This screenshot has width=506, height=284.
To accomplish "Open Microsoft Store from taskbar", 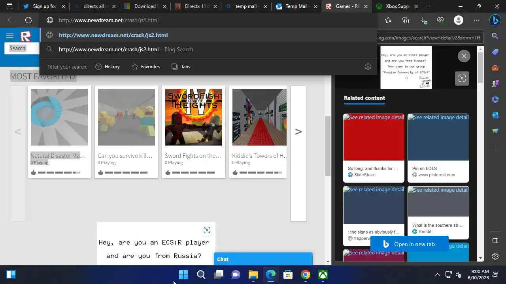I will tap(288, 275).
